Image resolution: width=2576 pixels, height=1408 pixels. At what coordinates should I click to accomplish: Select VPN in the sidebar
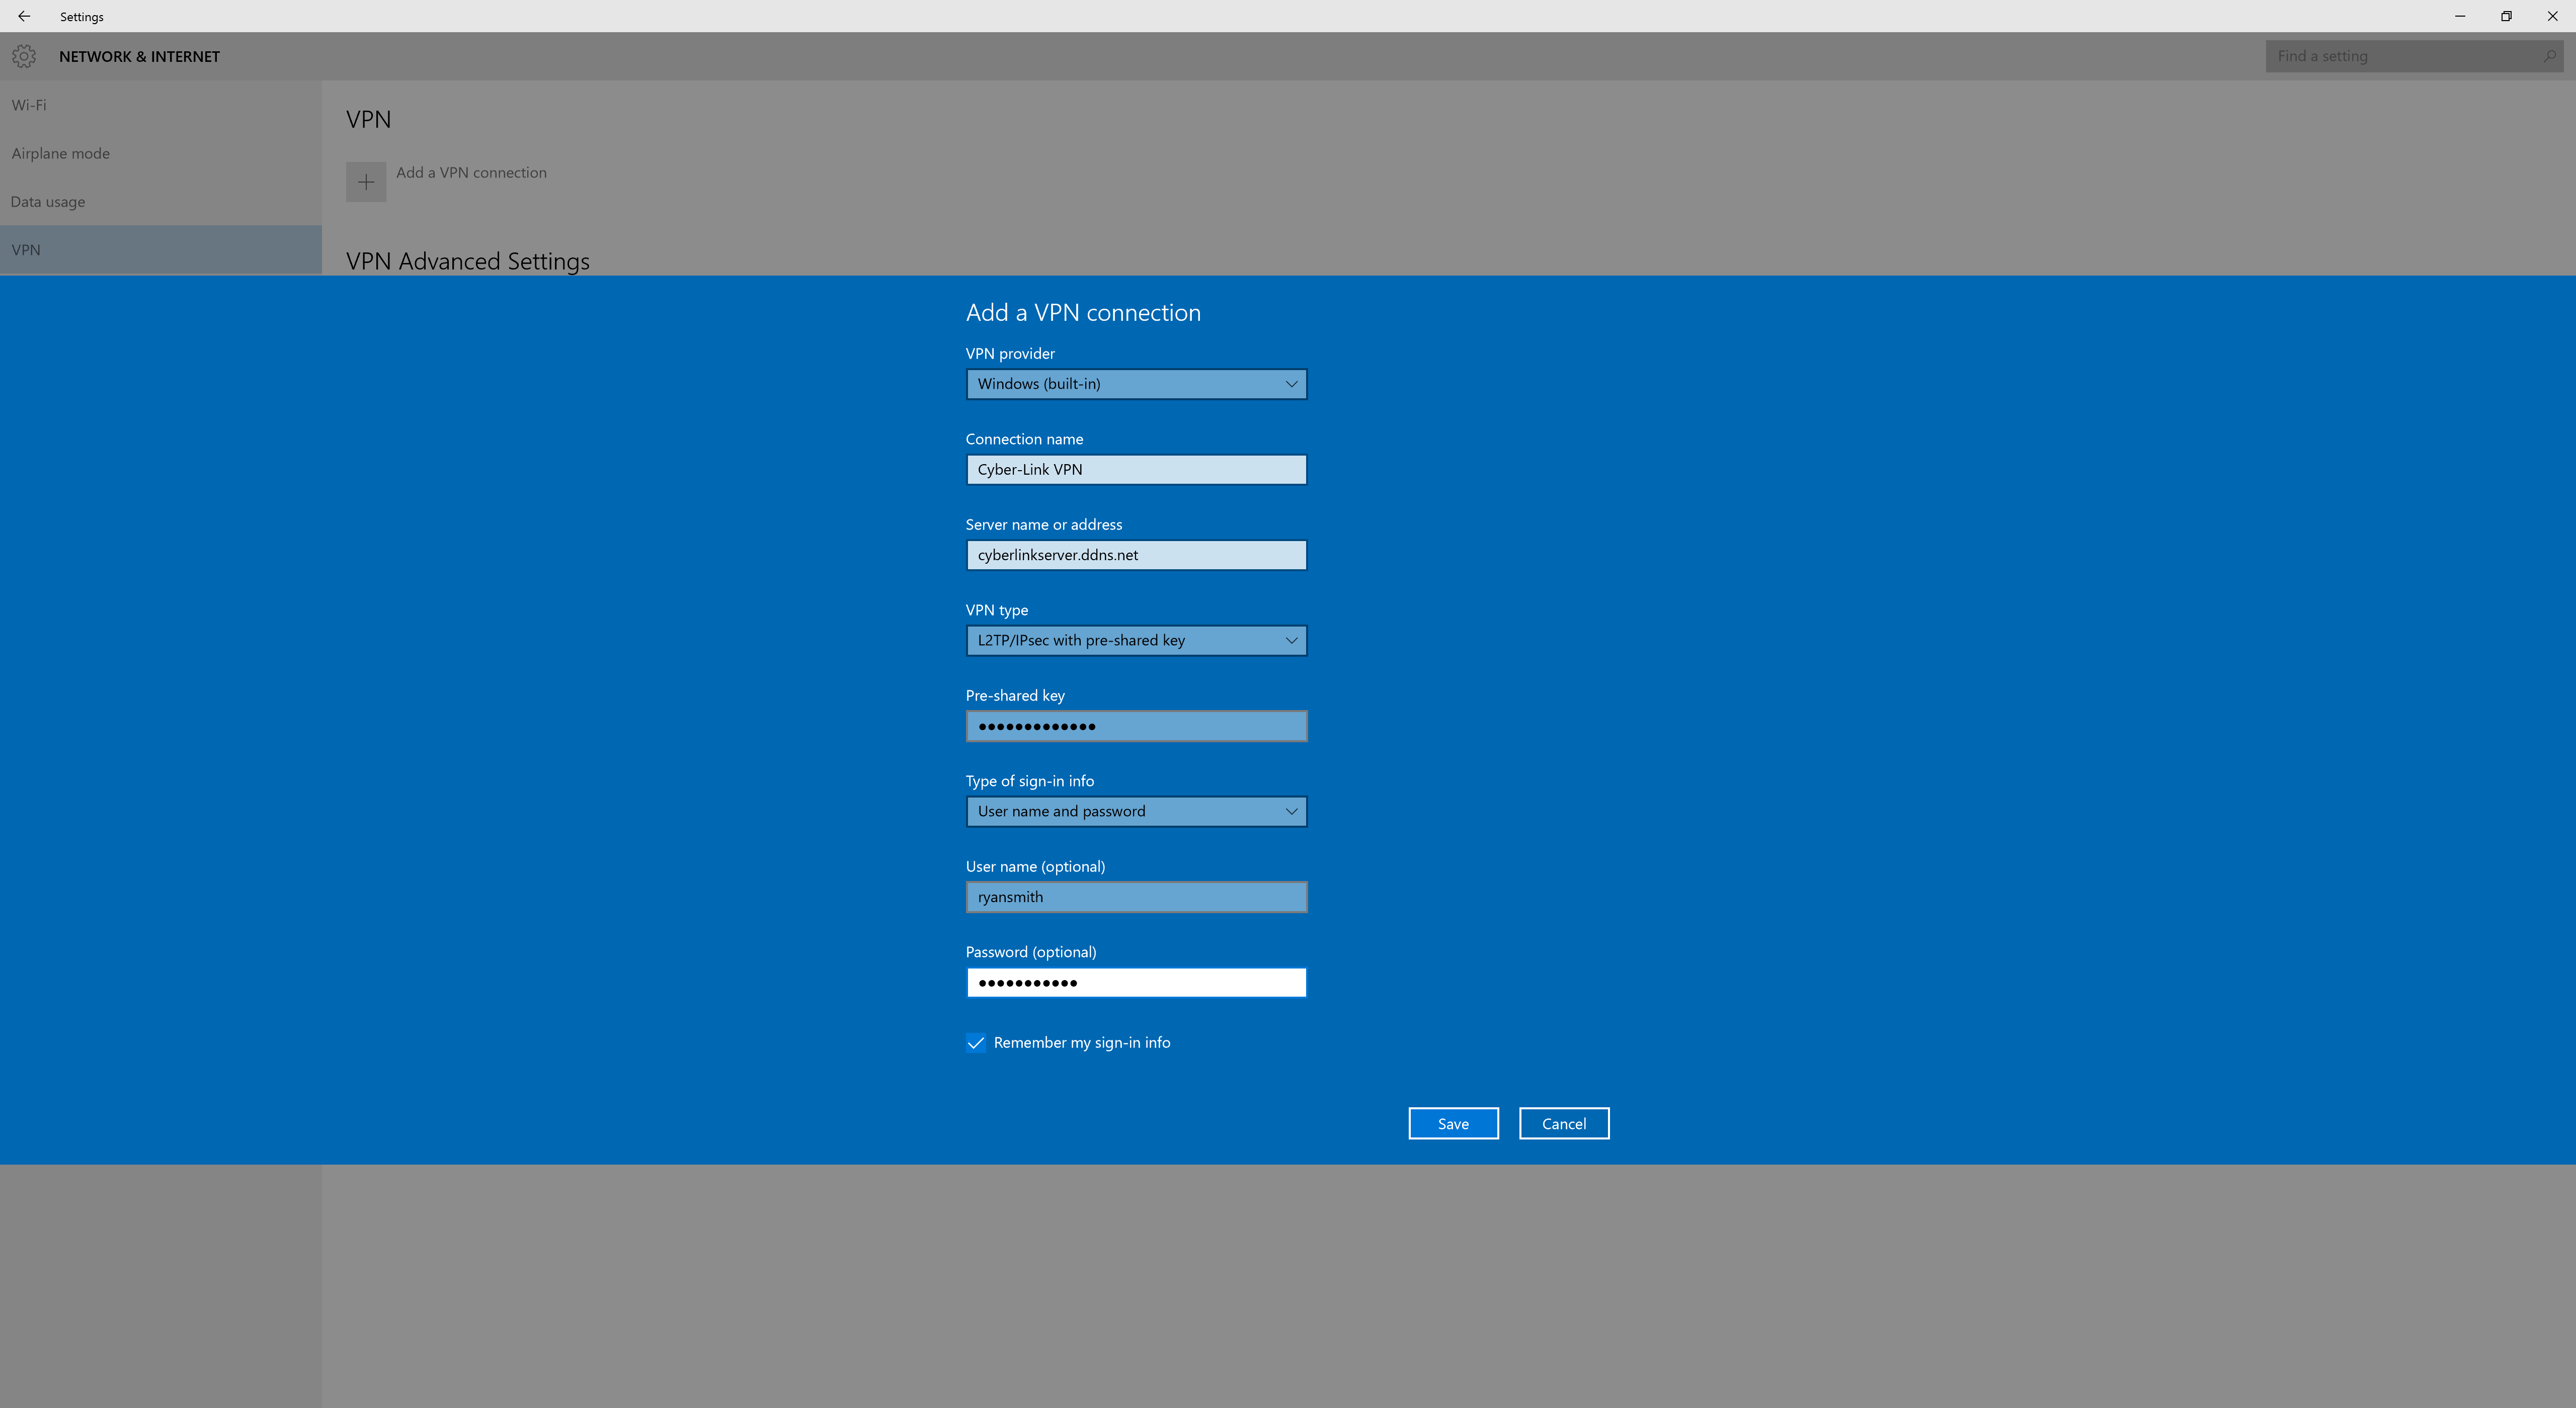pos(161,250)
